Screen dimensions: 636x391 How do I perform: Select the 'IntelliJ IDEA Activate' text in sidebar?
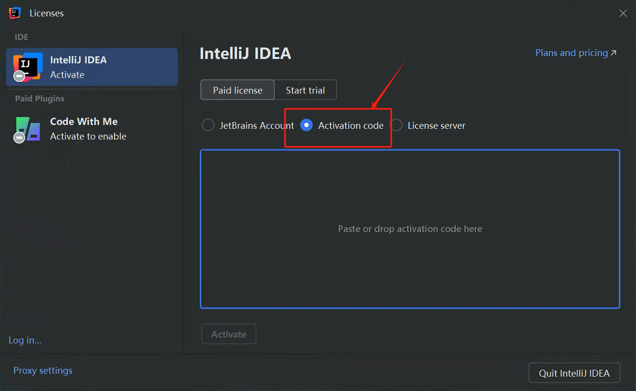pos(78,67)
